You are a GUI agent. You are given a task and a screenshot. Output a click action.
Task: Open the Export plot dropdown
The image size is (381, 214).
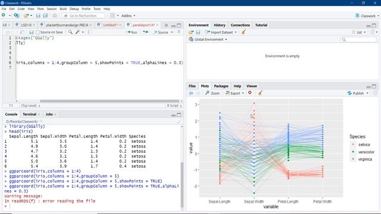click(x=235, y=93)
